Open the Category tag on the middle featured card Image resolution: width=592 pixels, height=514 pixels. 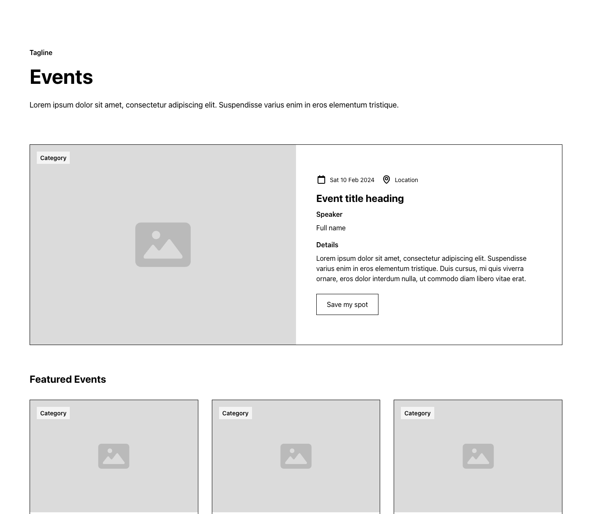[236, 413]
